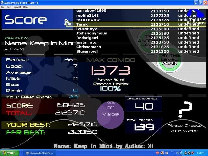This screenshot has height=156, width=208.
Task: Open the Control menu
Action: coord(17,7)
